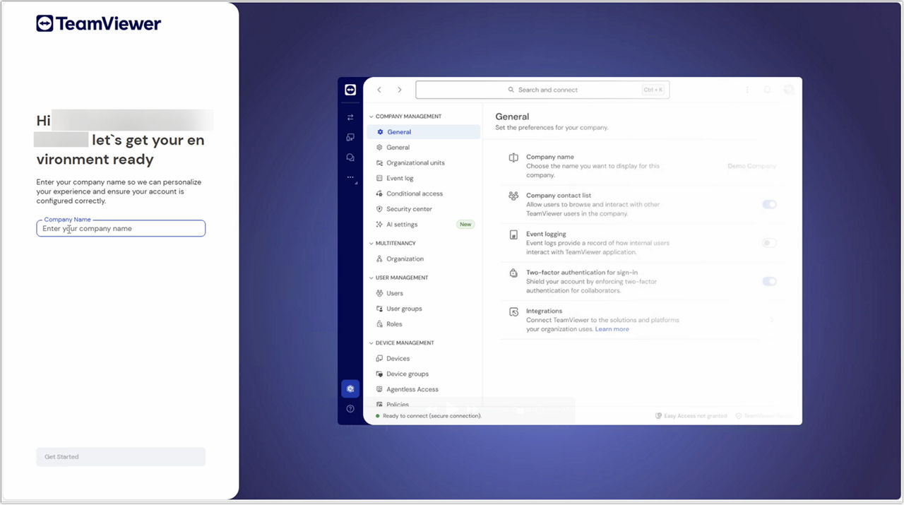This screenshot has width=904, height=505.
Task: Select Conditional access menu item
Action: [414, 194]
